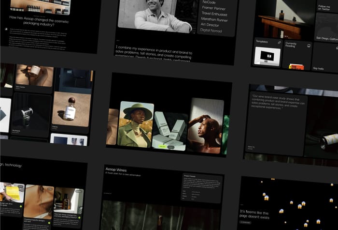Select the San Diego, California location card
Image resolution: width=338 pixels, height=230 pixels.
pos(326,28)
